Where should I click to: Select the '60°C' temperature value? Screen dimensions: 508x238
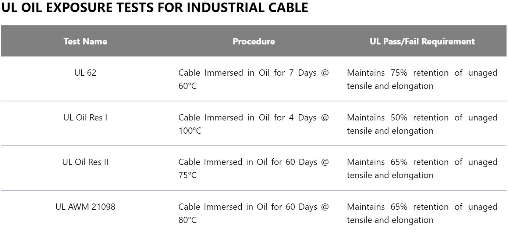coord(188,86)
